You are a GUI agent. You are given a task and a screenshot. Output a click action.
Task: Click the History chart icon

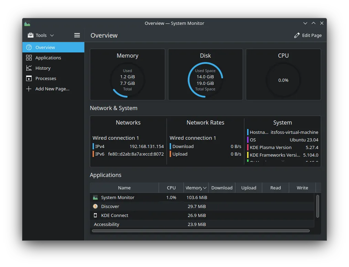click(29, 68)
